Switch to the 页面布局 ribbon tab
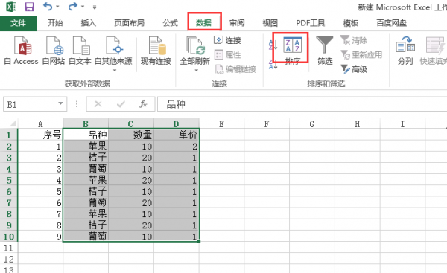 coord(129,23)
